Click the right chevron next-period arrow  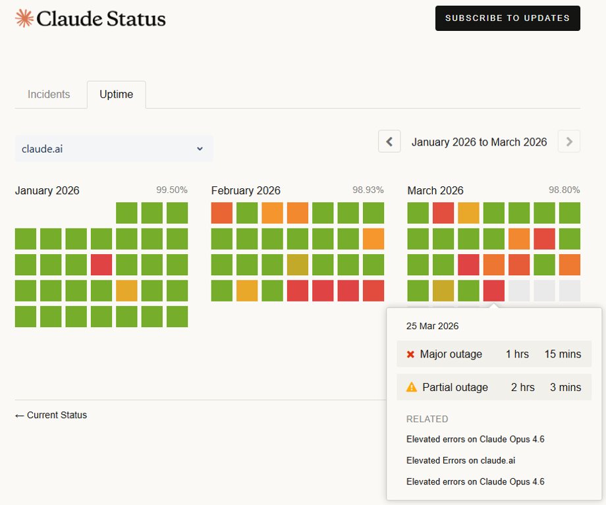pos(569,142)
